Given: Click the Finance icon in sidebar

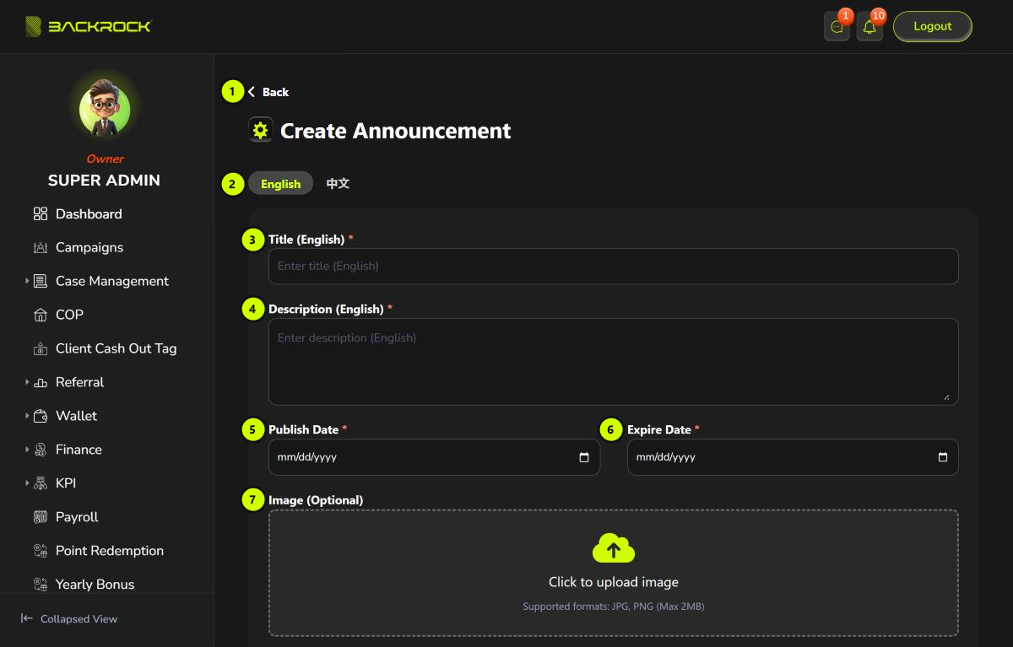Looking at the screenshot, I should 41,450.
